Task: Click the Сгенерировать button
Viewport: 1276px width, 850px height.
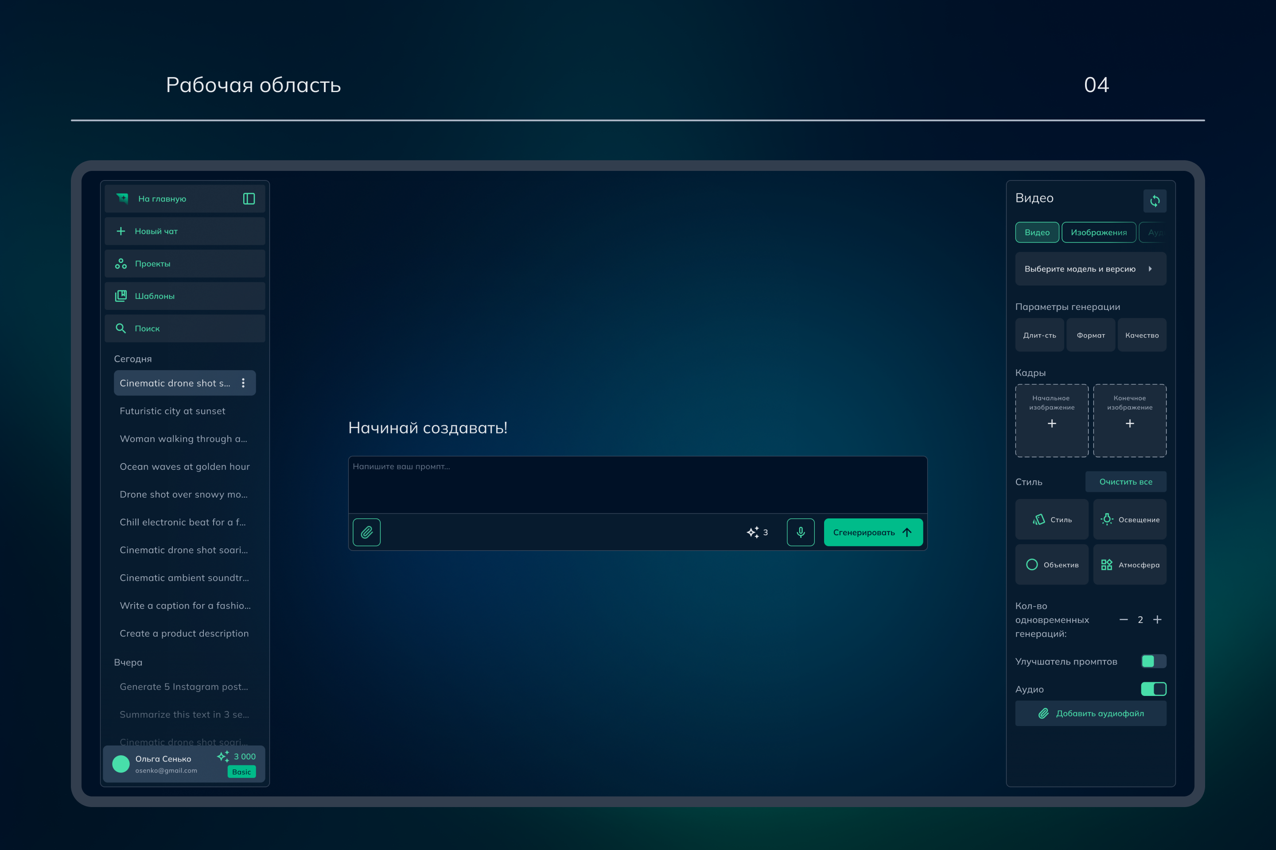Action: (873, 532)
